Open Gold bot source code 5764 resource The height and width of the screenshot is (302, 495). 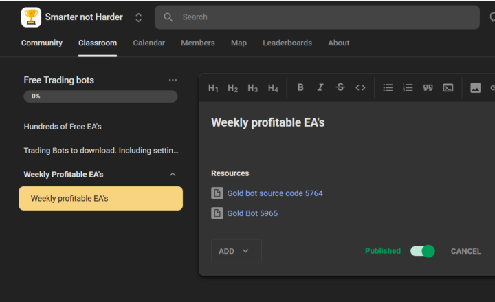click(275, 193)
